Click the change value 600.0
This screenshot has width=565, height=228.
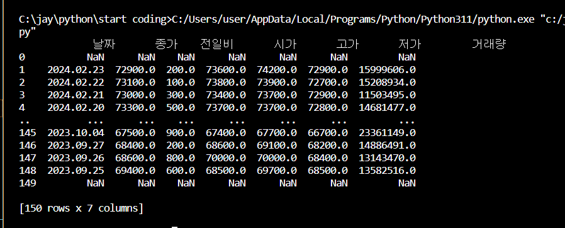[181, 170]
